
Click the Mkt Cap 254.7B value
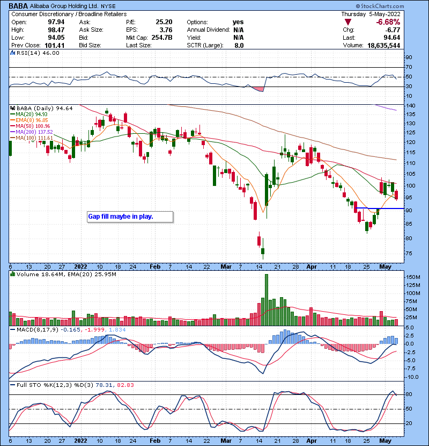tap(162, 38)
